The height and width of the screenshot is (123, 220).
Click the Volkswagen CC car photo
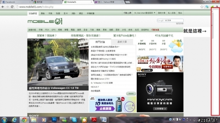pyautogui.click(x=58, y=62)
